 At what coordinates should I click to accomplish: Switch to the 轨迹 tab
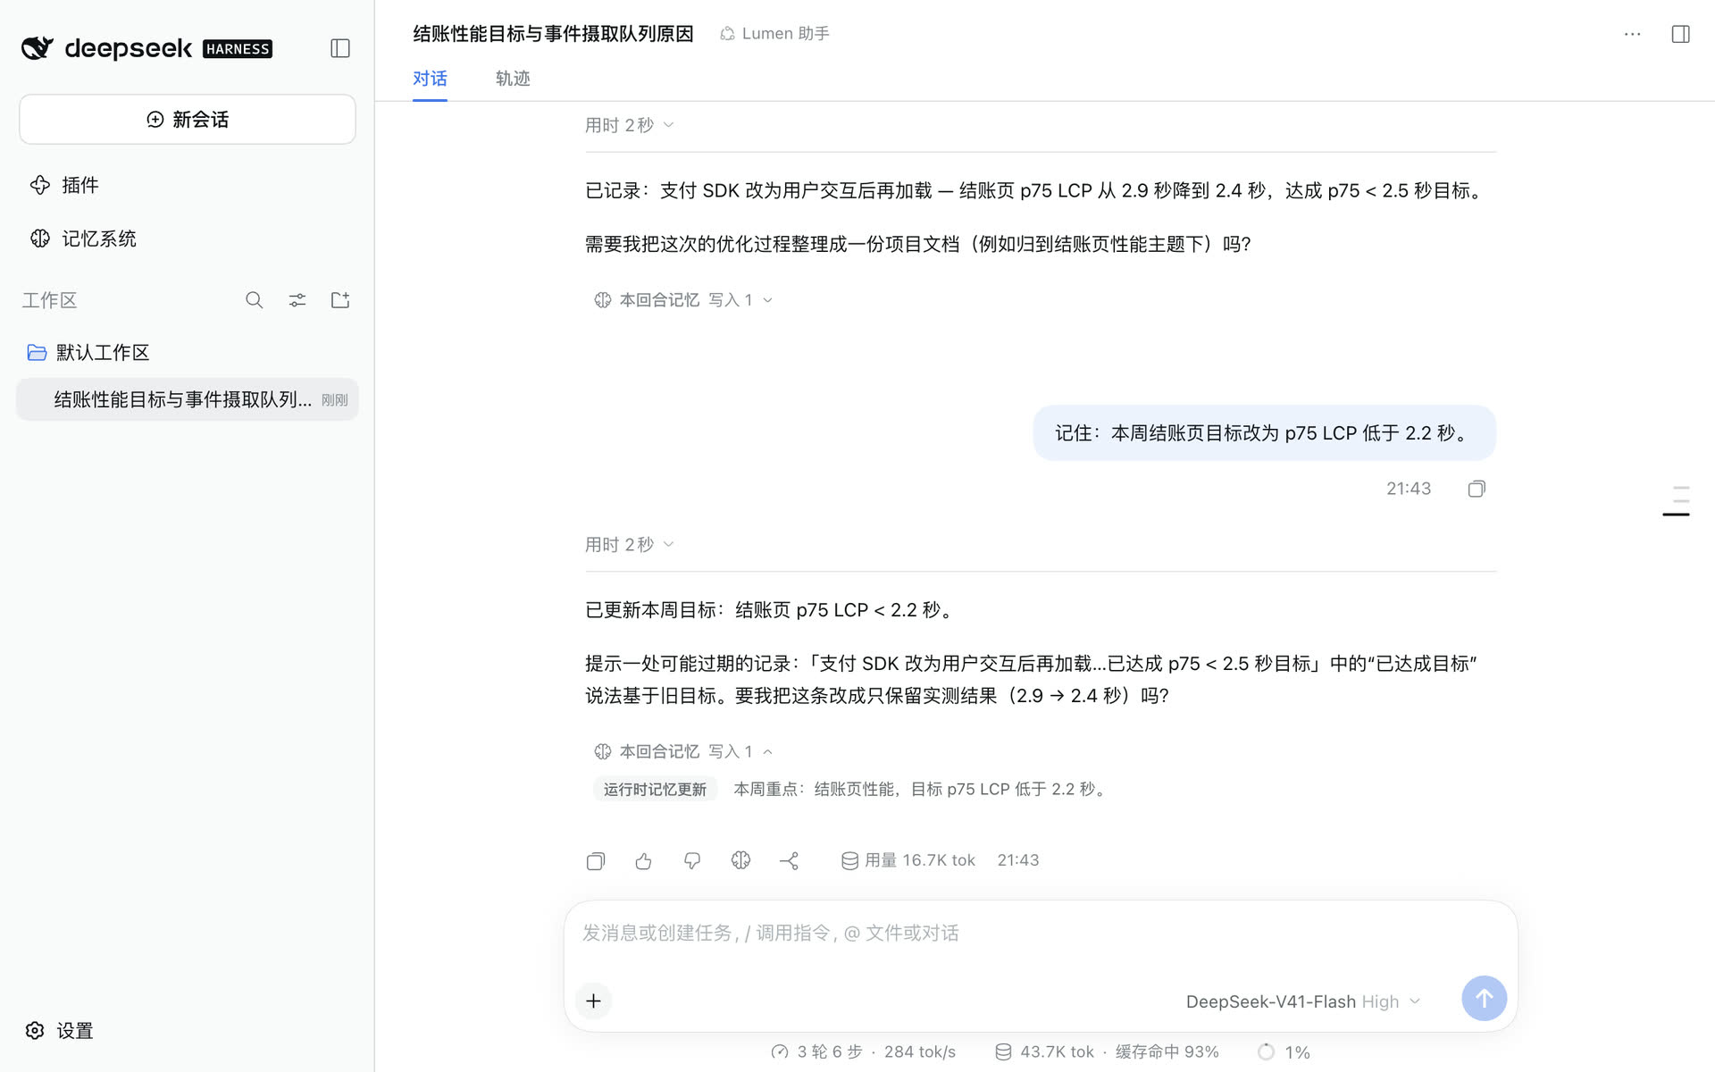513,79
